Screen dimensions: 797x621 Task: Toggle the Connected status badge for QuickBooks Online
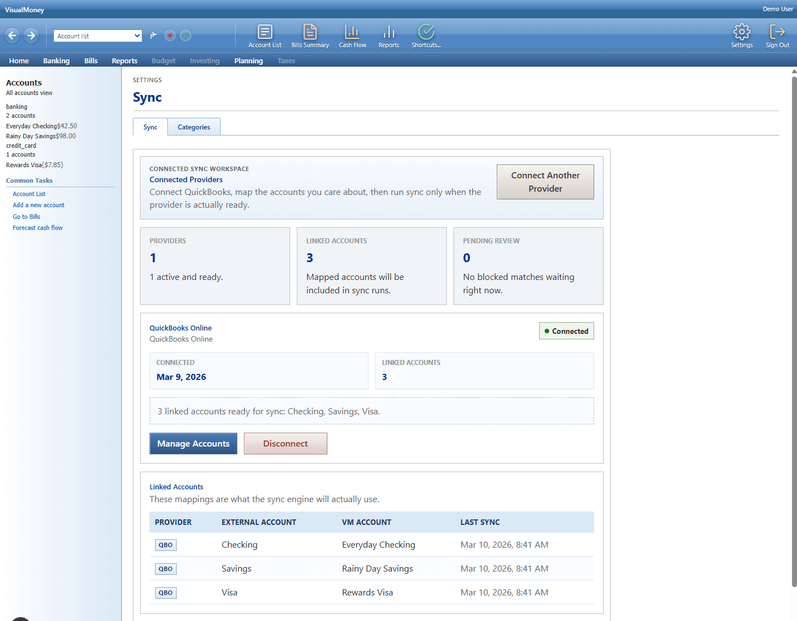pyautogui.click(x=566, y=330)
